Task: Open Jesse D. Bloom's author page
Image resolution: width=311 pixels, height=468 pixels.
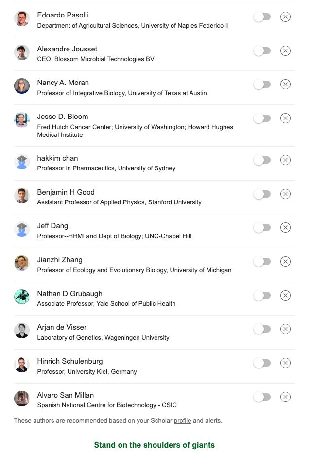Action: (x=62, y=117)
